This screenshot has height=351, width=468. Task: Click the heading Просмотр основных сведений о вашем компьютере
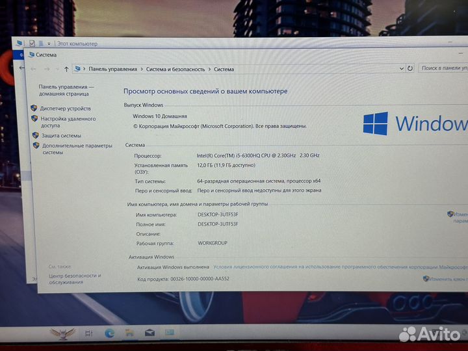pyautogui.click(x=205, y=91)
